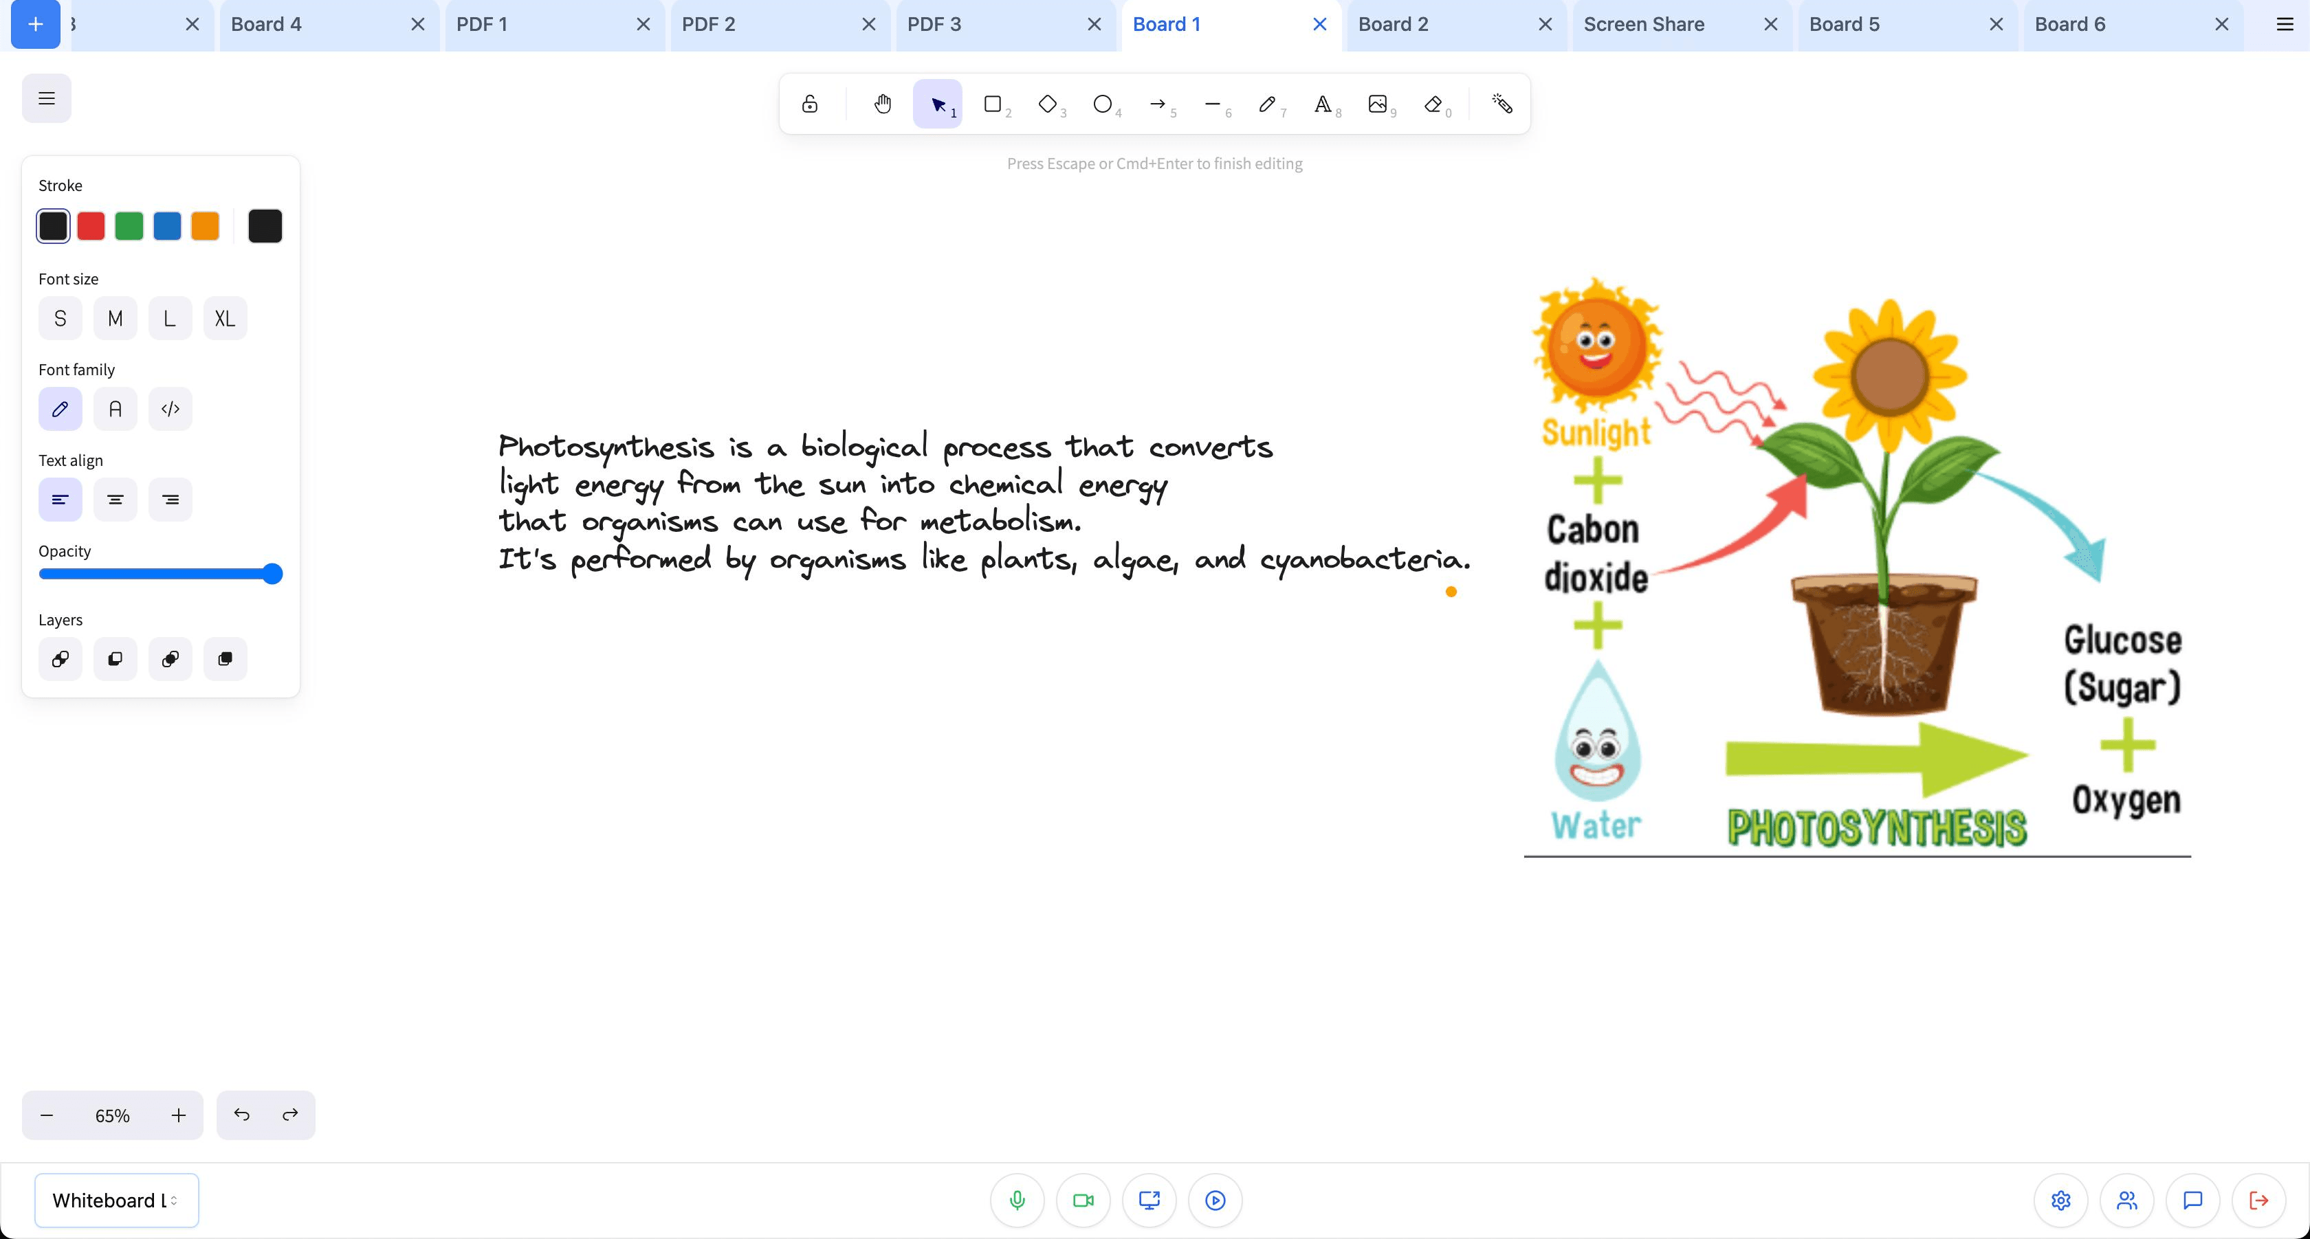Viewport: 2310px width, 1239px height.
Task: Adjust the opacity slider value
Action: pyautogui.click(x=272, y=574)
